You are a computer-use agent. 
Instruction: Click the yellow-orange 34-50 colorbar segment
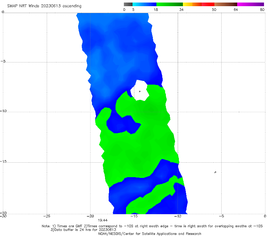click(x=198, y=4)
